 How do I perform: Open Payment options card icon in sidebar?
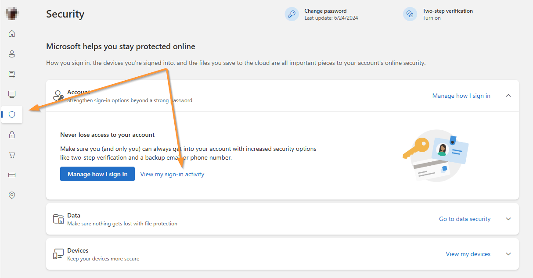[x=12, y=175]
